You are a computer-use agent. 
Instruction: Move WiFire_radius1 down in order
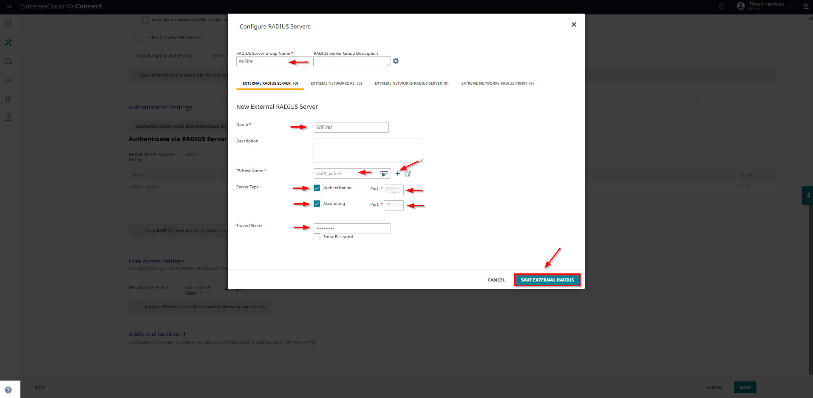click(749, 185)
